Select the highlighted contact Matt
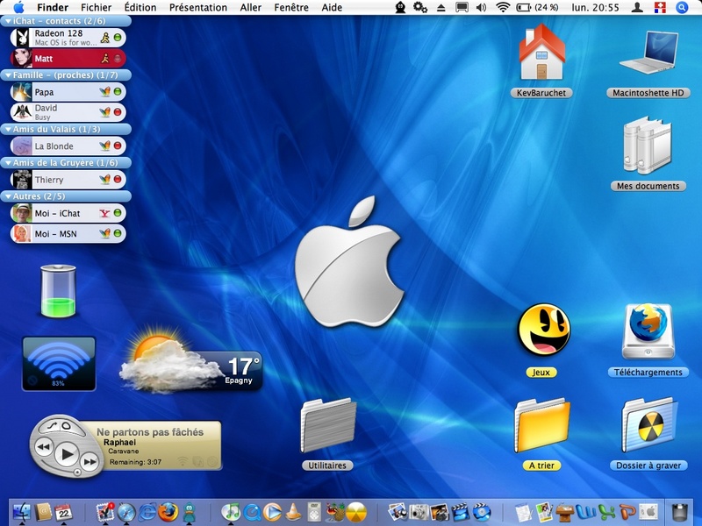Image resolution: width=702 pixels, height=526 pixels. click(68, 58)
